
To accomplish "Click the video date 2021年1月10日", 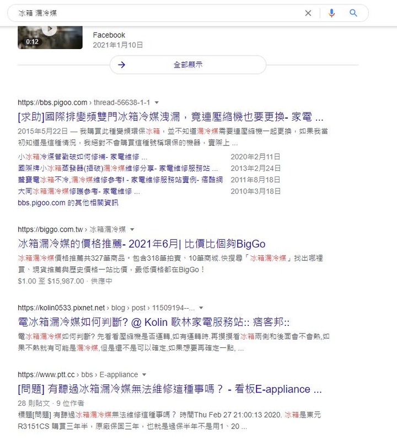I will 118,45.
